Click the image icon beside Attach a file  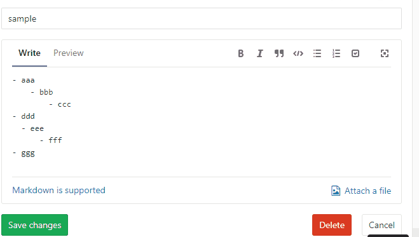[336, 191]
